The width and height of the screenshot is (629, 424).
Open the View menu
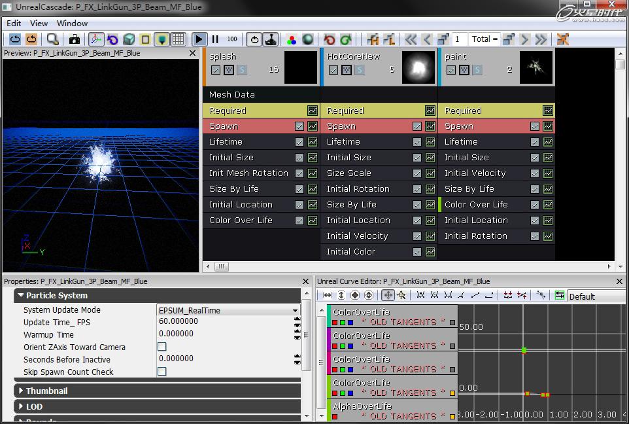(39, 23)
